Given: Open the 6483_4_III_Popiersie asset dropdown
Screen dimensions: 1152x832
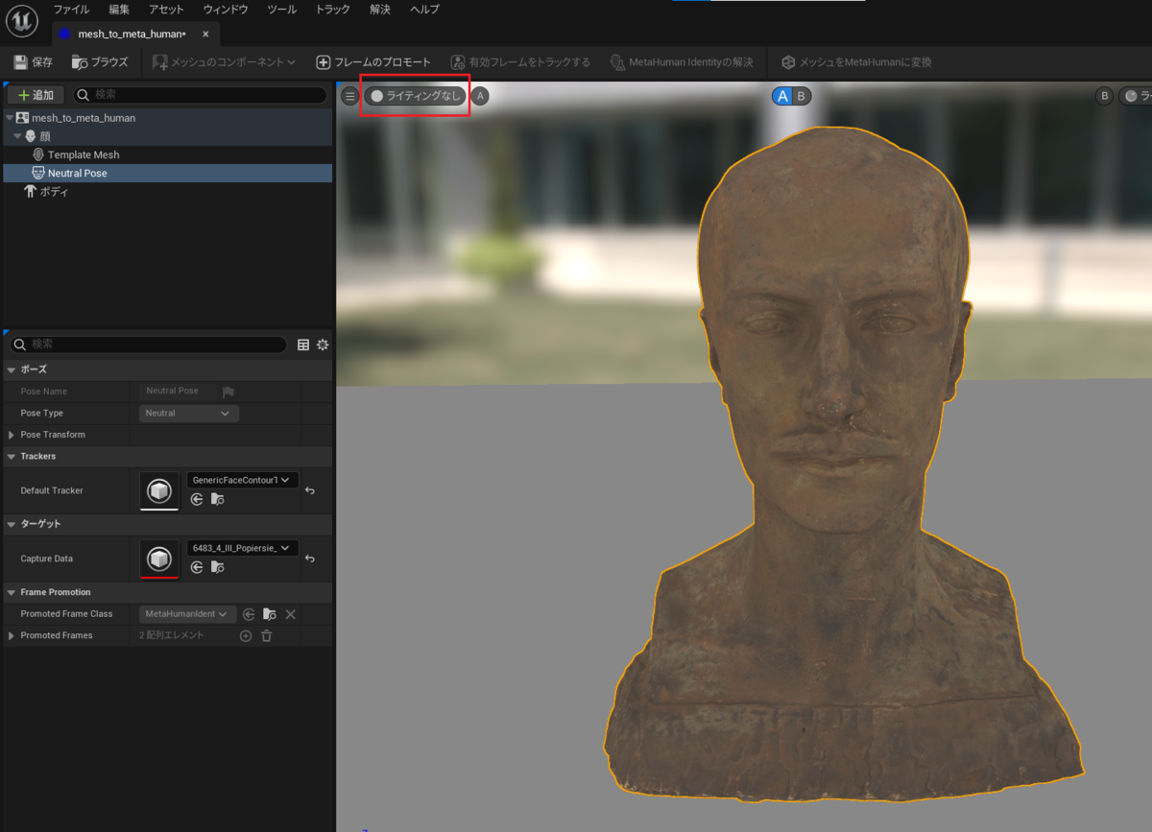Looking at the screenshot, I should [x=242, y=548].
